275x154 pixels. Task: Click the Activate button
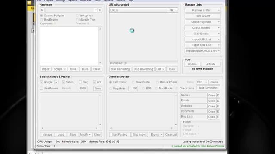(211, 64)
